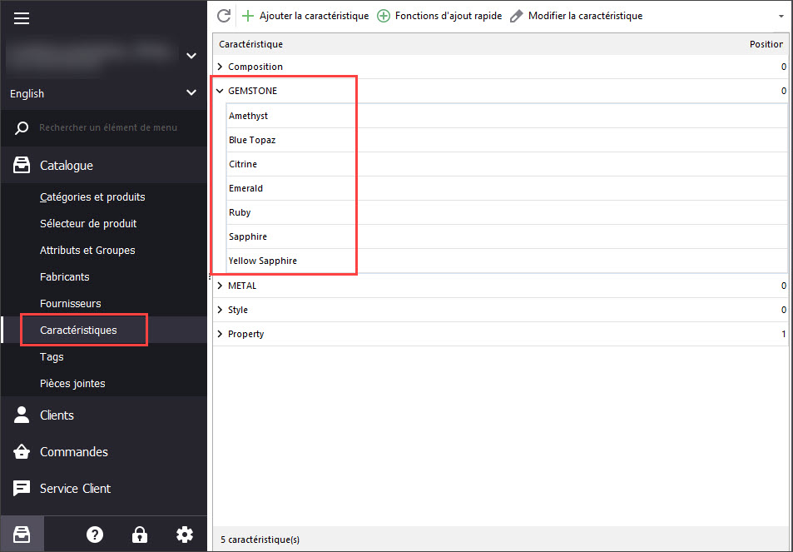Expand the Composition feature row
The width and height of the screenshot is (793, 552).
[220, 67]
